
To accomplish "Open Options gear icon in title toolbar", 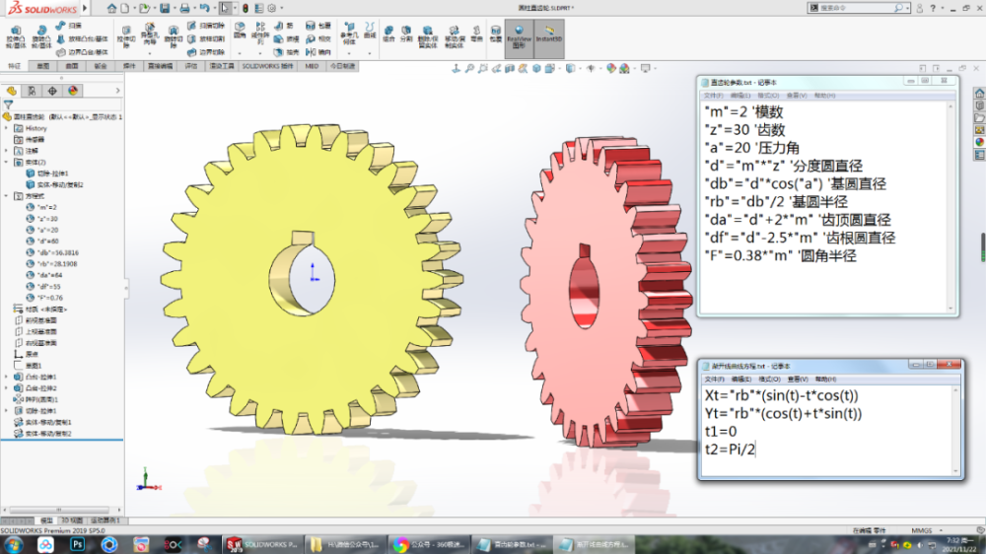I will [x=272, y=8].
